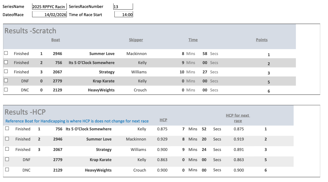
Task: Click the DateofRace field with 14/02/2026
Action: click(49, 15)
